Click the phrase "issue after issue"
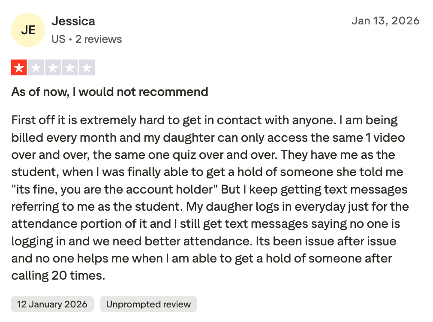Viewport: 433px width, 322px height. pos(348,241)
